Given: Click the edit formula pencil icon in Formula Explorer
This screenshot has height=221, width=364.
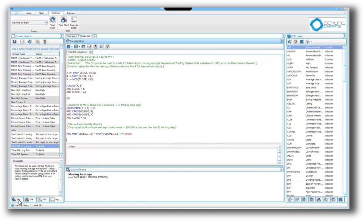Looking at the screenshot, I should coord(22,42).
